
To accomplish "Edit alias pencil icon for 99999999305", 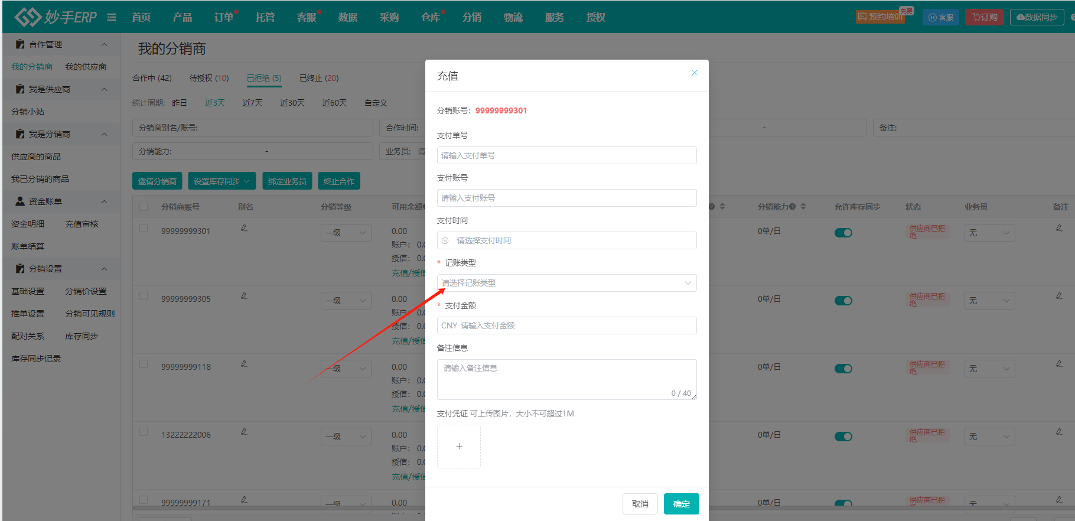I will click(244, 296).
